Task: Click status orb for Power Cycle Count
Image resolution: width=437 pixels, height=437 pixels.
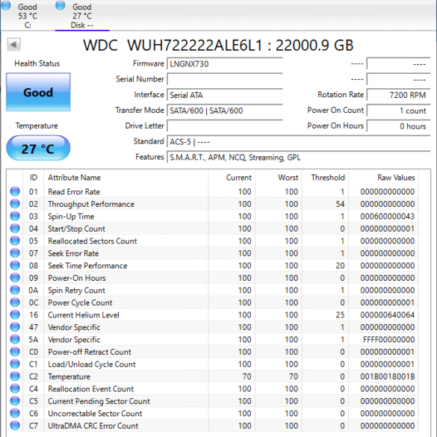Action: pos(15,303)
